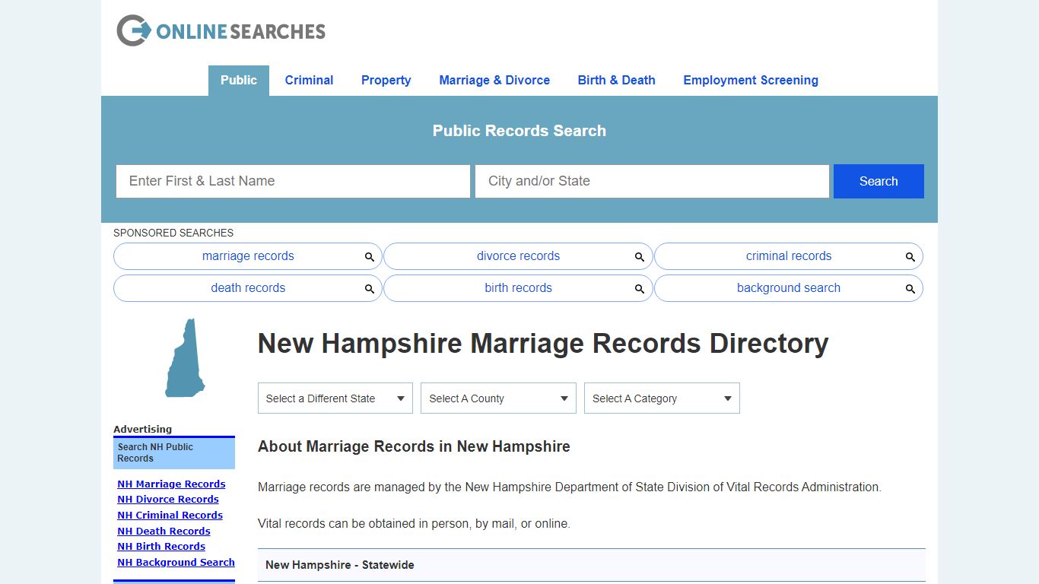
Task: Focus the City and/or State field
Action: pos(652,181)
